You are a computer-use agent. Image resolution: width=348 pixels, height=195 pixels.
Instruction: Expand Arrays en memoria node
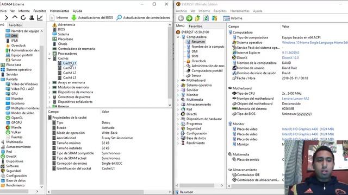click(49, 82)
